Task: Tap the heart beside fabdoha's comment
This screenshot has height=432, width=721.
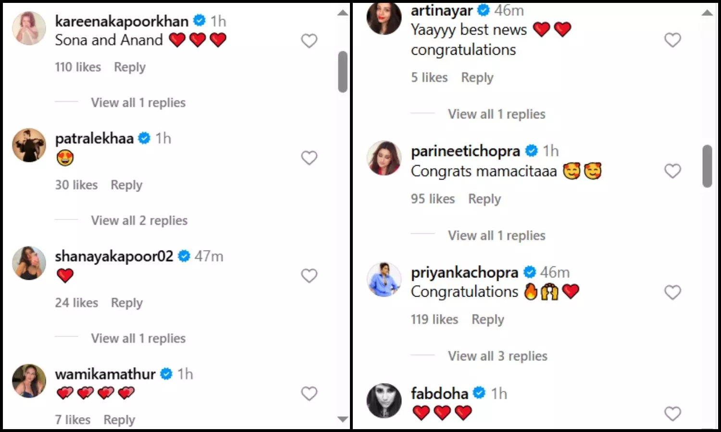Action: click(x=672, y=413)
